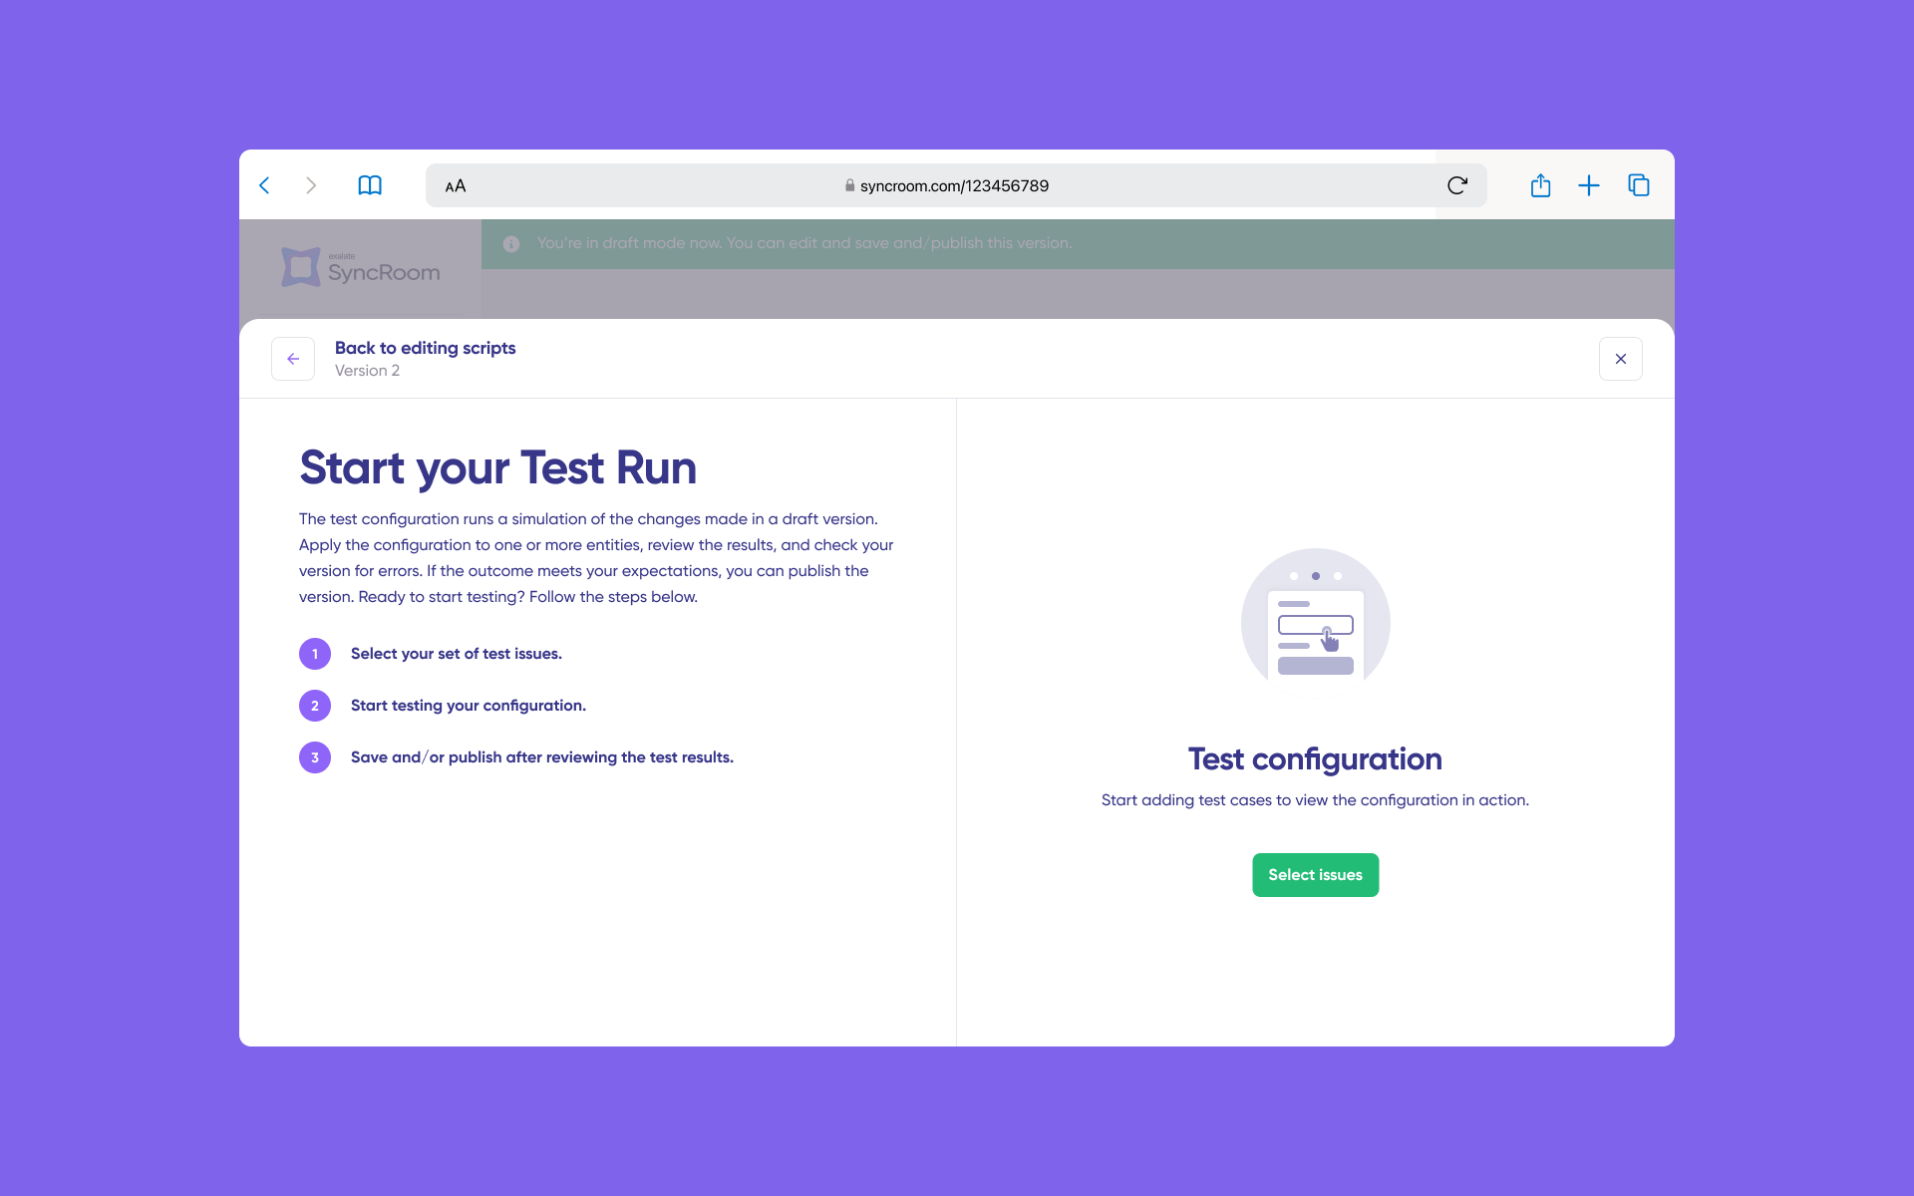Click the browser forward arrow

click(x=311, y=185)
